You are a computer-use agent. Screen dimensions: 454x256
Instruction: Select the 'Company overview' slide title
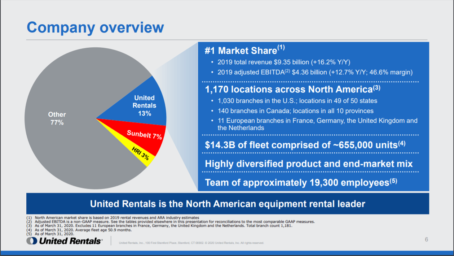click(95, 27)
